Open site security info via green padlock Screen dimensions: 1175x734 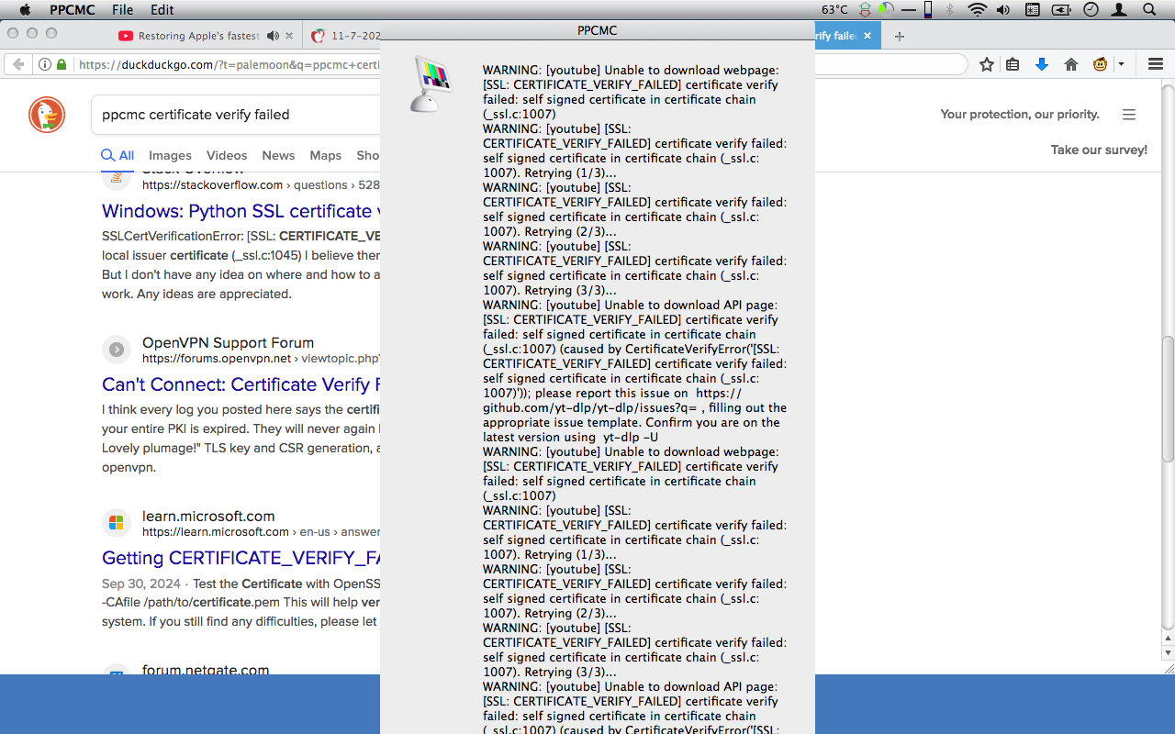tap(60, 65)
